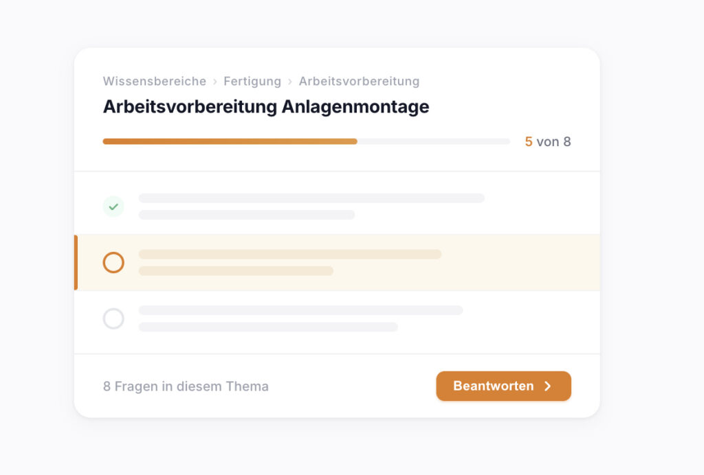The width and height of the screenshot is (704, 475).
Task: Click the orange accent bar on the active row
Action: 76,262
